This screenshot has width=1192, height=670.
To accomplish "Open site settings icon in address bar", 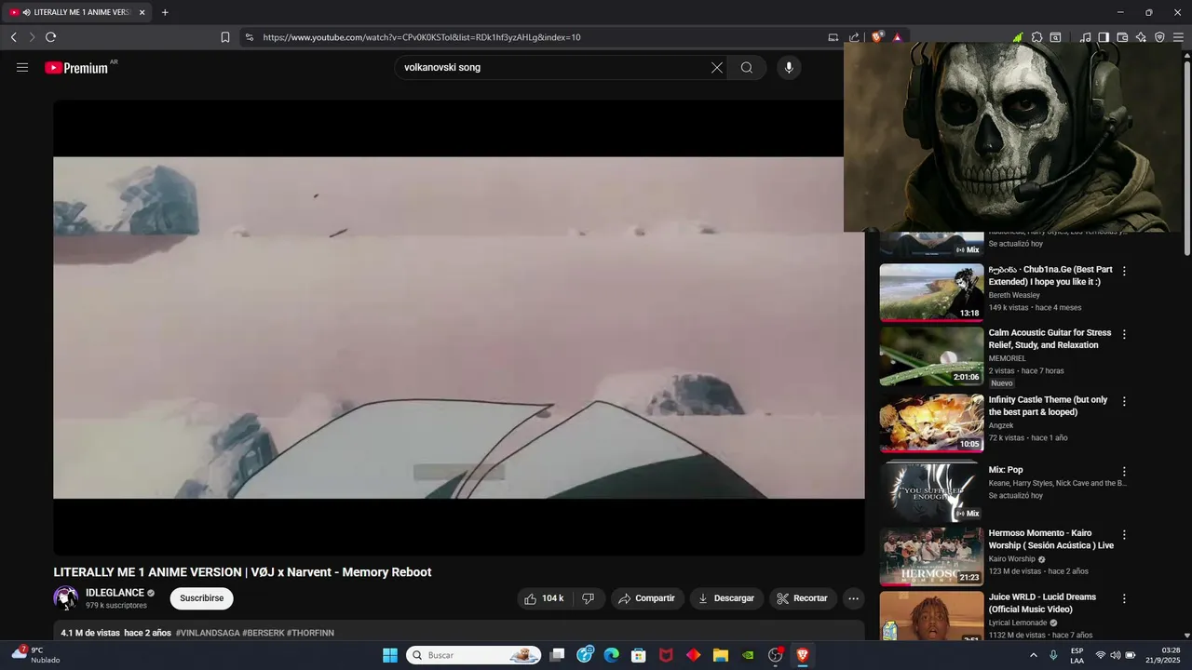I will (249, 37).
